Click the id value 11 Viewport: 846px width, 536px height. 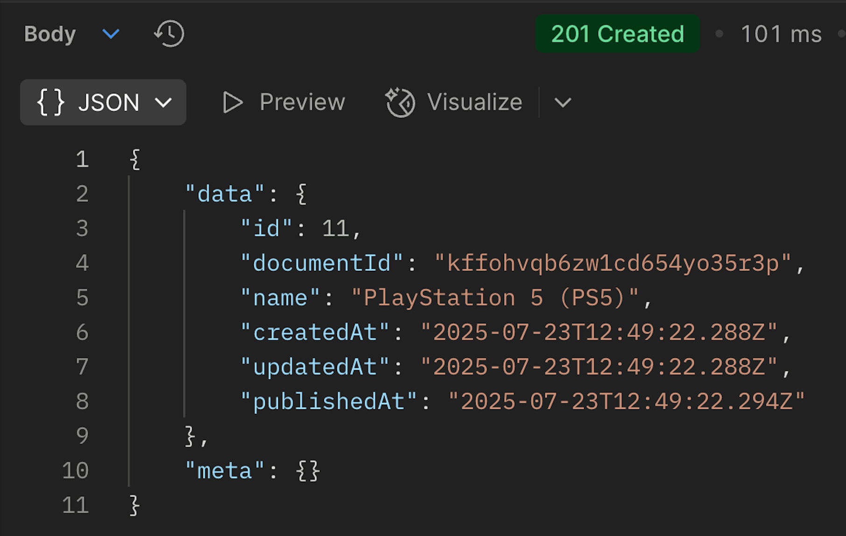[336, 228]
